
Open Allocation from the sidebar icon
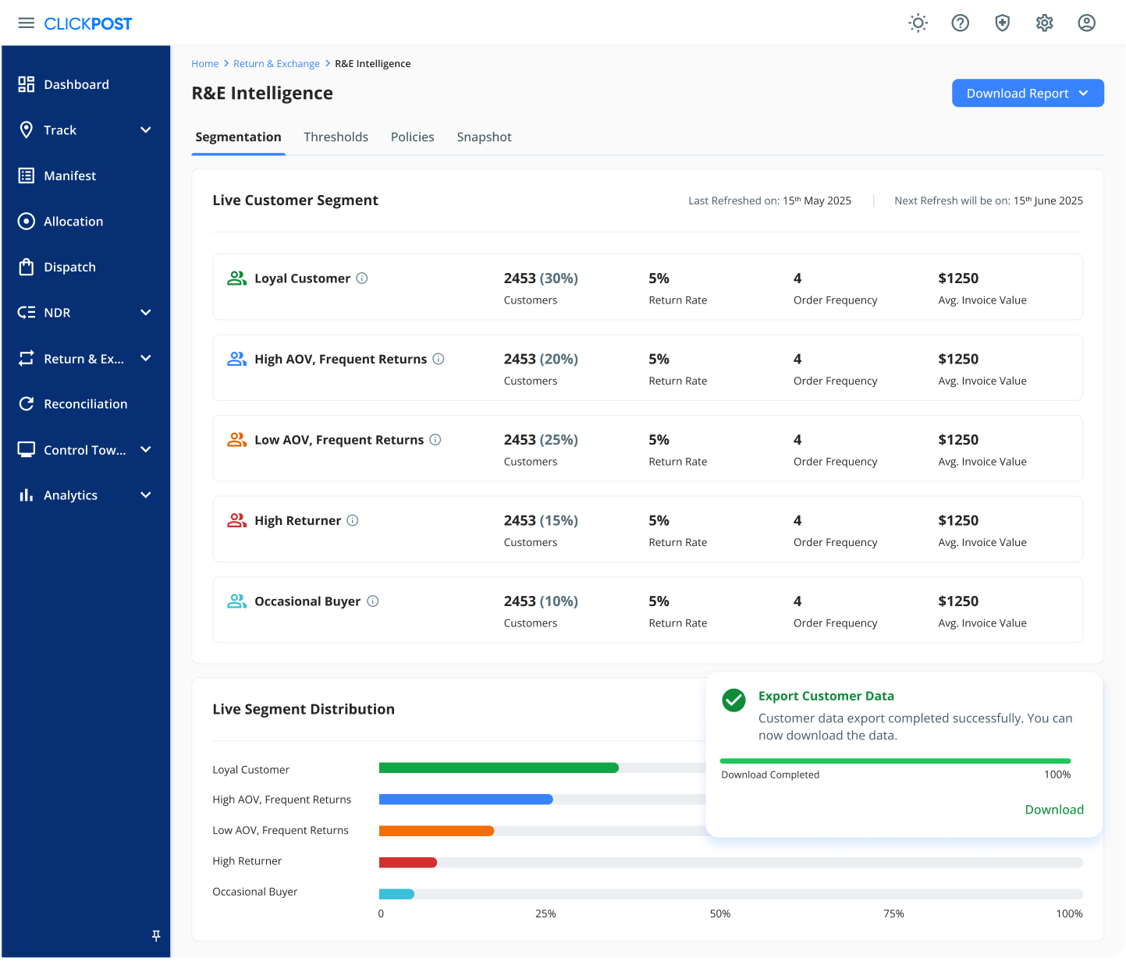click(x=26, y=221)
